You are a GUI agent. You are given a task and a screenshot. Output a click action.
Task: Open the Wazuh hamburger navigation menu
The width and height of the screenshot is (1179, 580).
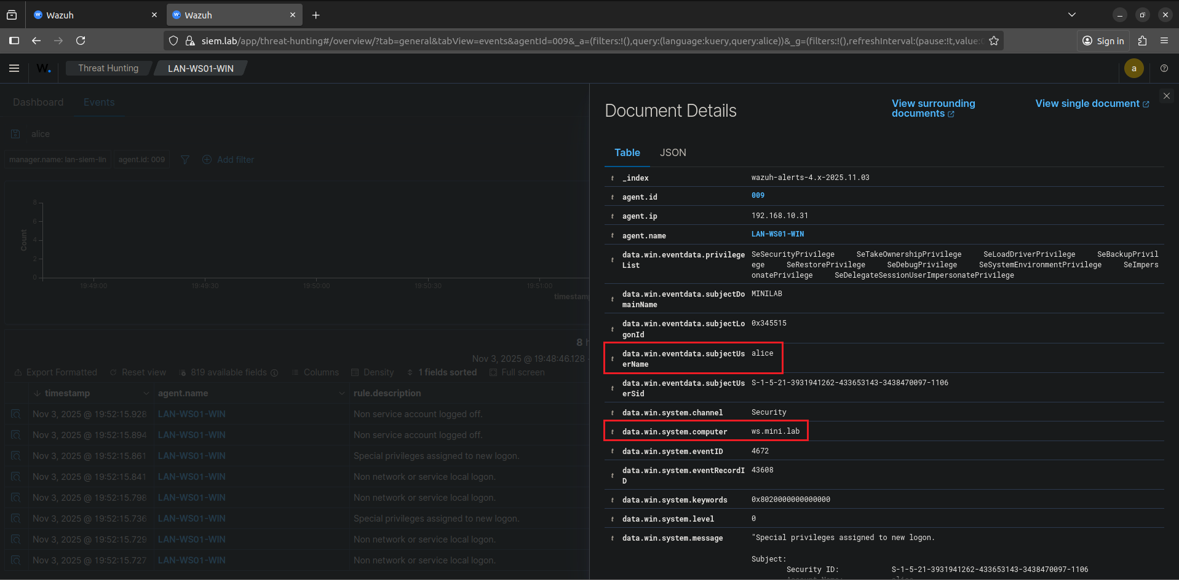(x=14, y=68)
